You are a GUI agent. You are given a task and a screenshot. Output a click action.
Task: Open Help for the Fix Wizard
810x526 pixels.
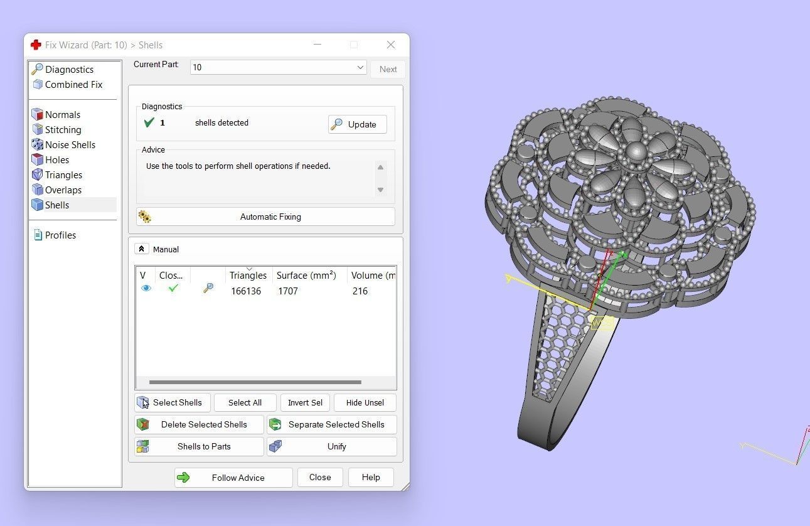tap(371, 478)
